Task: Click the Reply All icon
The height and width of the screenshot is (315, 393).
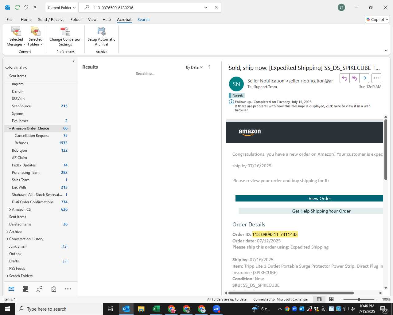Action: [x=354, y=78]
